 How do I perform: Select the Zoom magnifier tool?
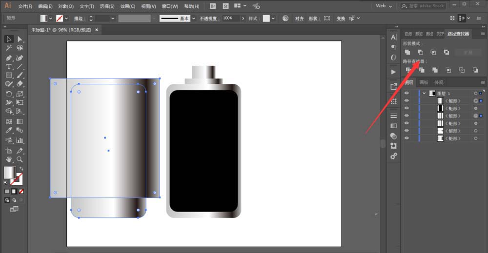tap(20, 159)
